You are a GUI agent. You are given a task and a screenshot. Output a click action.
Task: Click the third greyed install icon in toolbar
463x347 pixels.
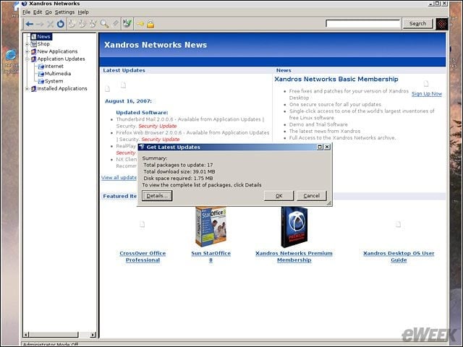(x=93, y=24)
